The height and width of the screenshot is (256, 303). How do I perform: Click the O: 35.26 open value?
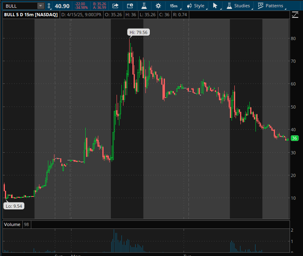(x=113, y=15)
